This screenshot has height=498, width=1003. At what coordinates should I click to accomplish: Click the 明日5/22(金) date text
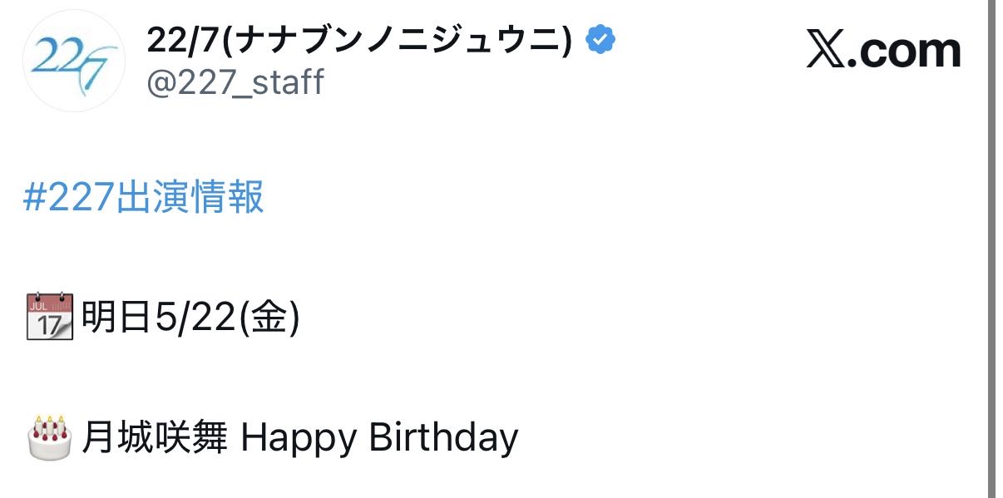pyautogui.click(x=190, y=318)
